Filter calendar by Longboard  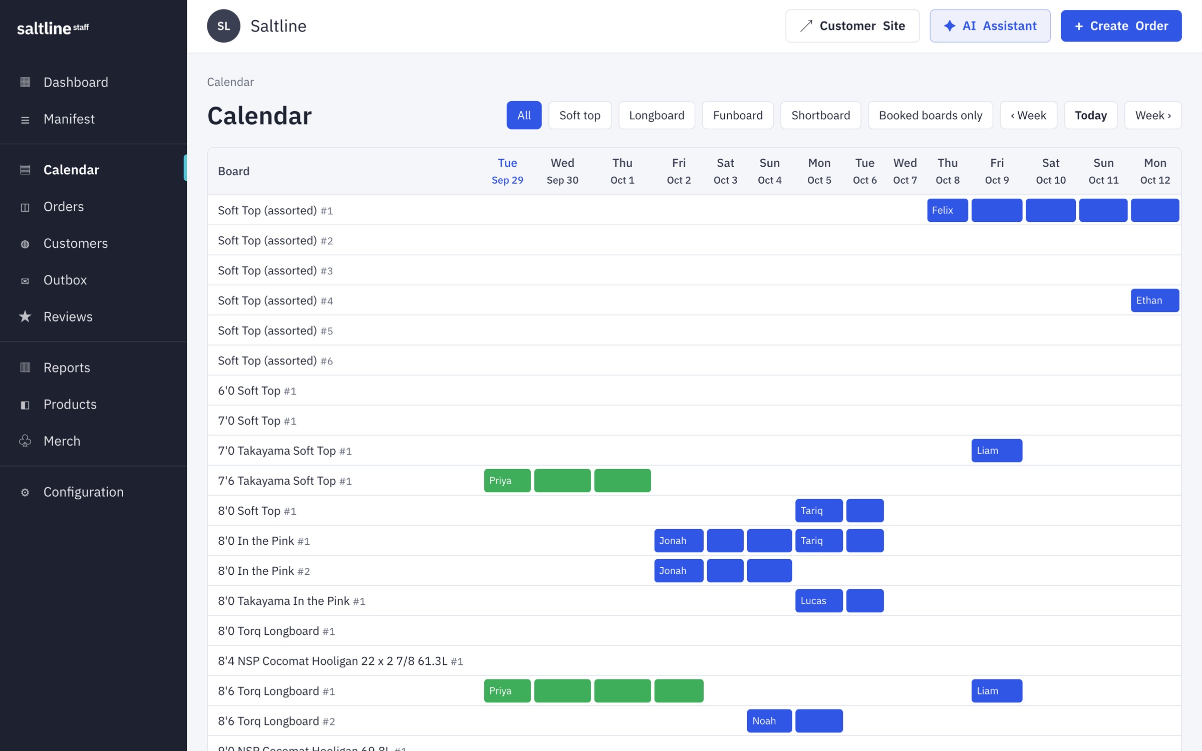[657, 115]
